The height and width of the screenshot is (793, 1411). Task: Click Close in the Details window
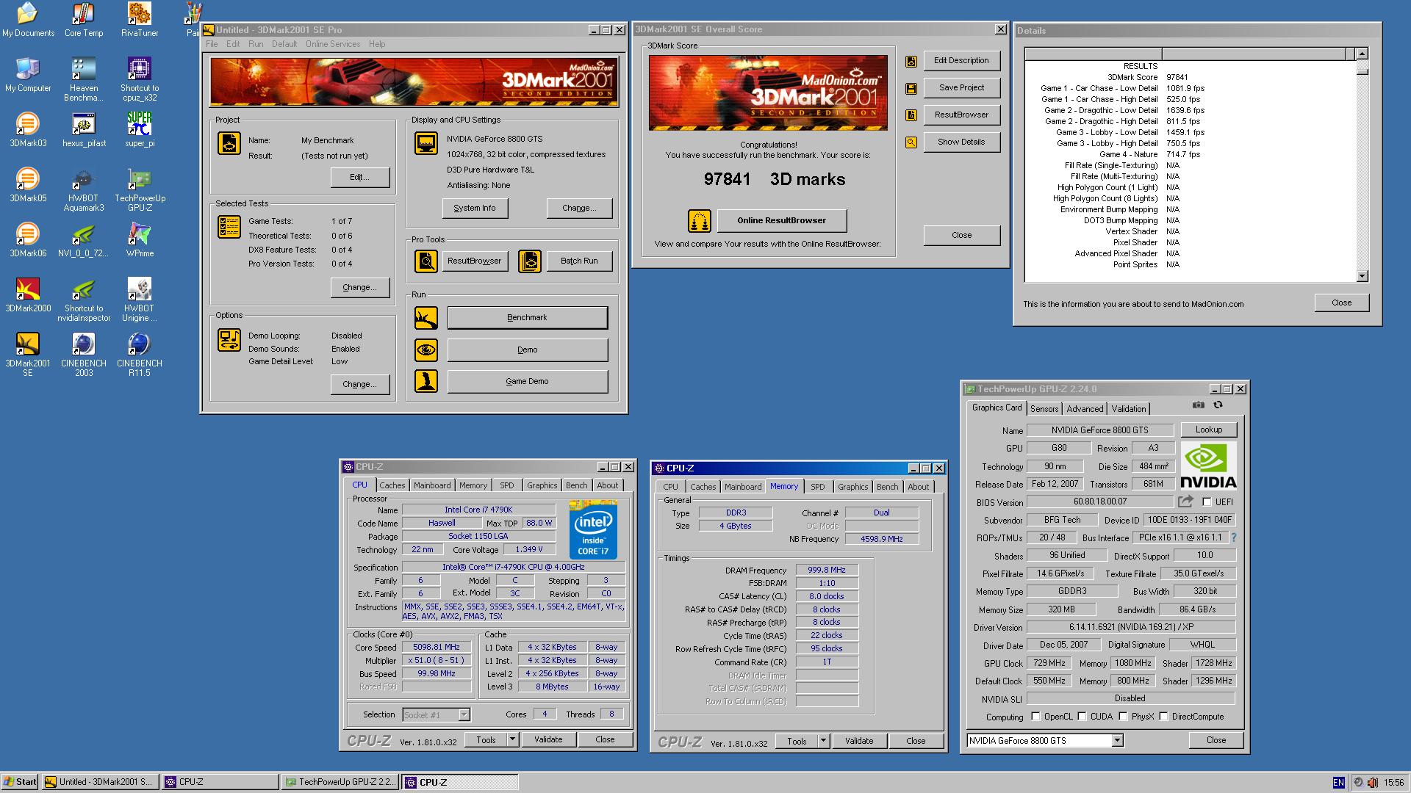click(1341, 303)
